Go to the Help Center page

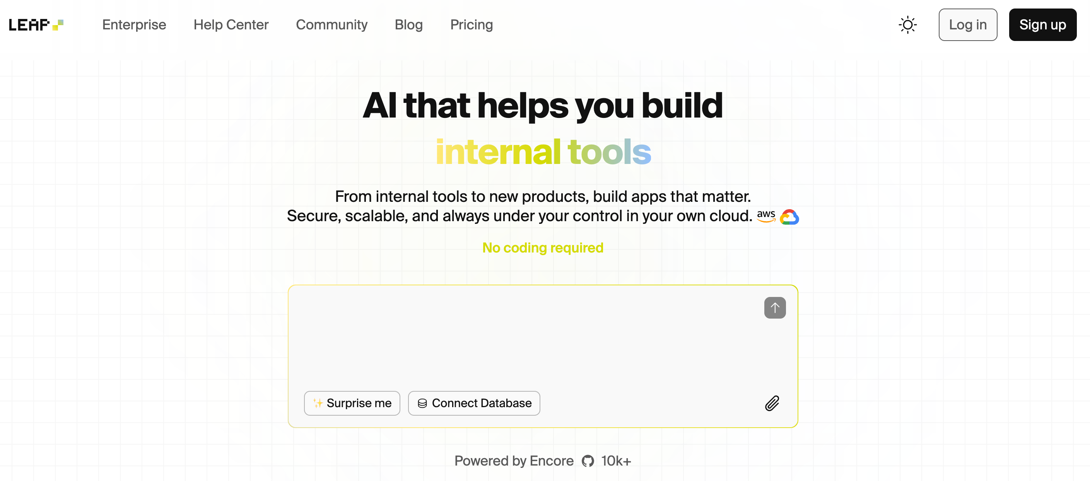pos(231,25)
